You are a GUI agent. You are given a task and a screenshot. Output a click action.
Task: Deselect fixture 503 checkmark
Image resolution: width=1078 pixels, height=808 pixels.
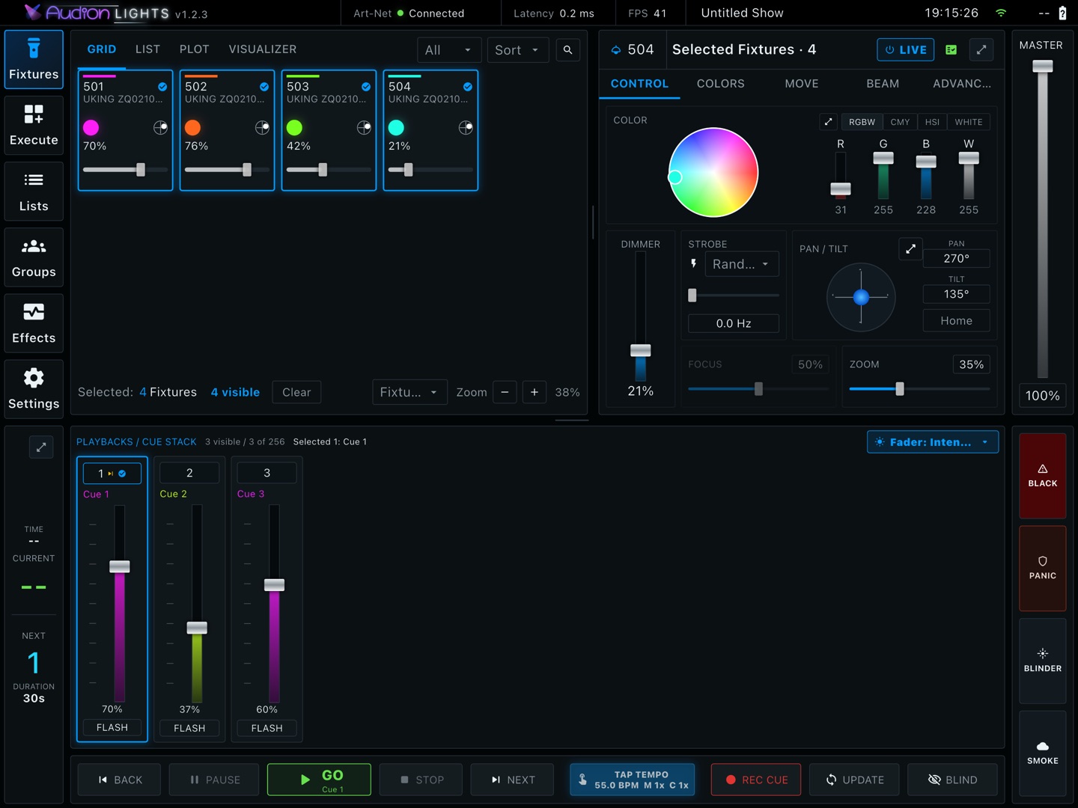point(366,87)
